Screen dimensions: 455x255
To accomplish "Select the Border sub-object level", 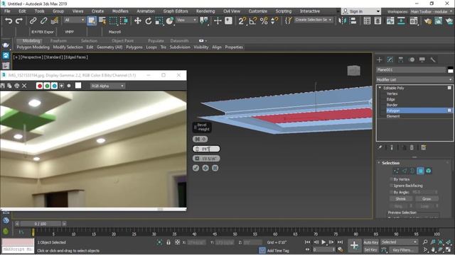I will [392, 105].
